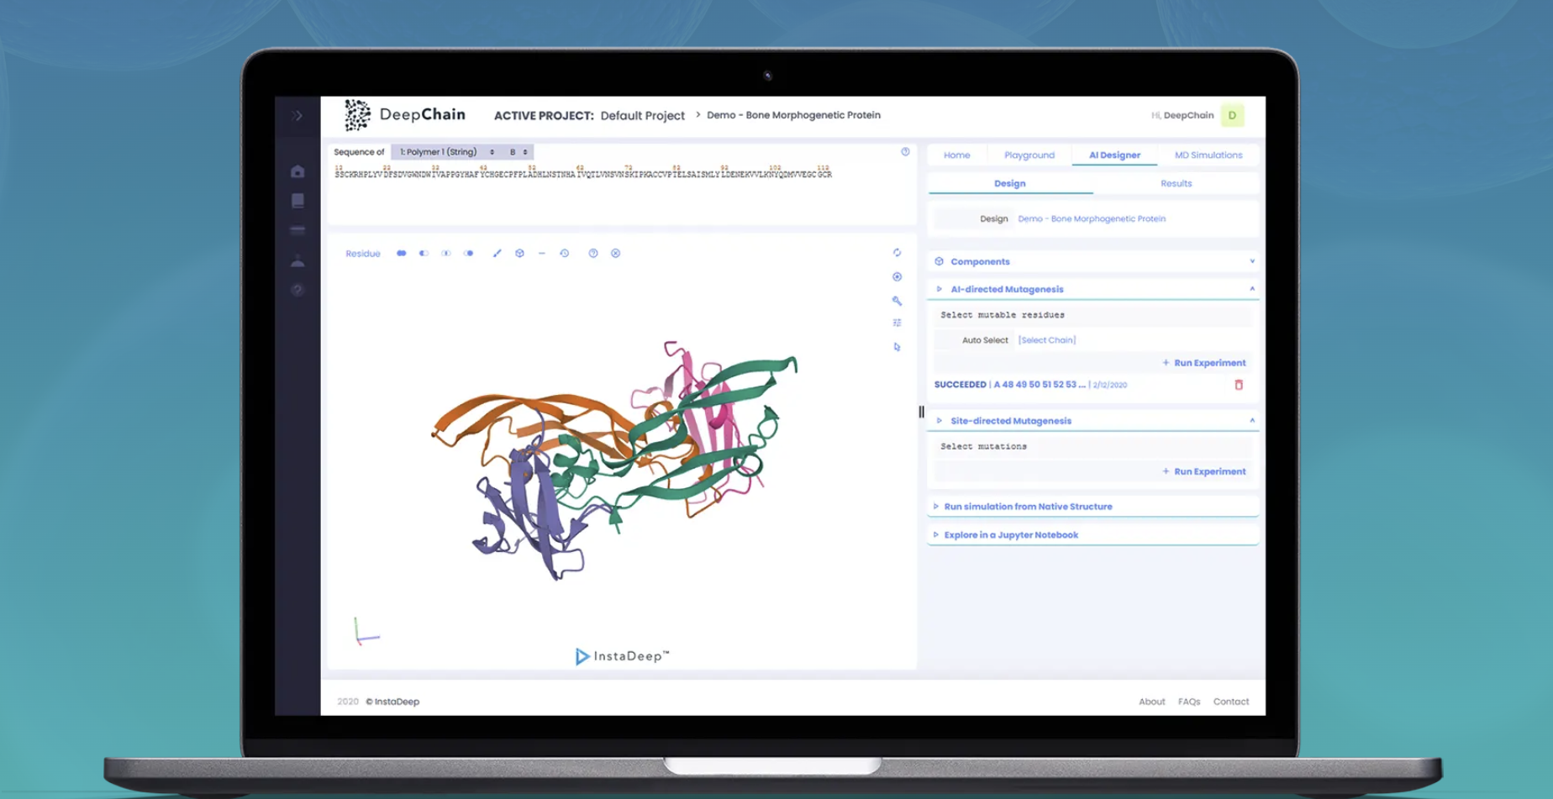Image resolution: width=1553 pixels, height=799 pixels.
Task: Click the triangle beside Site-directed Mutagenesis
Action: pos(939,421)
